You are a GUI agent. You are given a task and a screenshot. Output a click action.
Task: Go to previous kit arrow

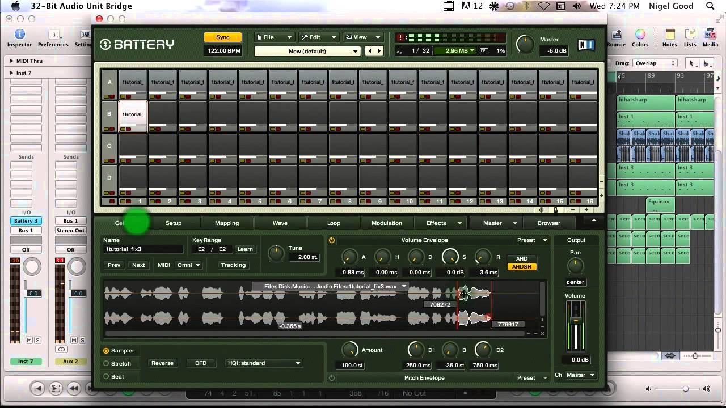tap(370, 51)
